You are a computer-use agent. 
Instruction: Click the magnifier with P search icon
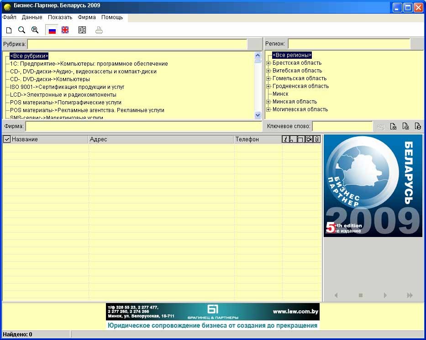click(x=35, y=30)
